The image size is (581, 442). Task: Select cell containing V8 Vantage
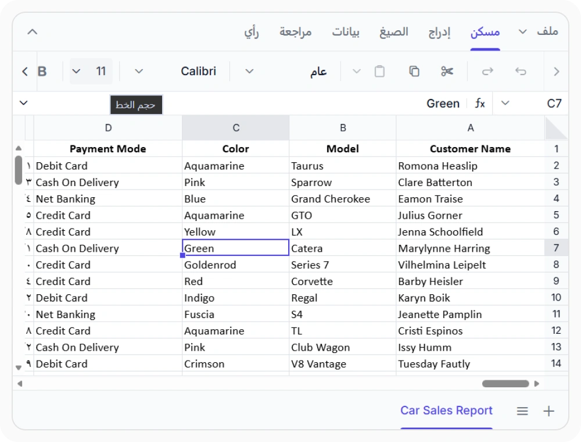point(343,363)
